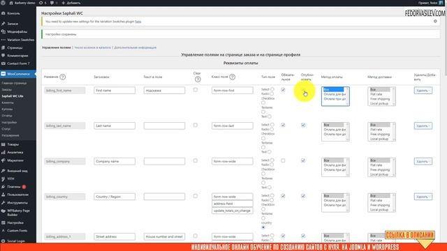
Task: Click the Плагины plug icon in the sidebar
Action: (x=3, y=187)
